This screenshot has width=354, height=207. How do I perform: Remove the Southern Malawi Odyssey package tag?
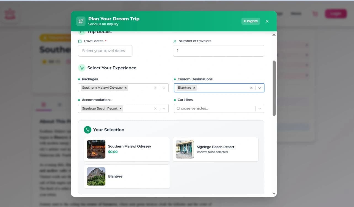point(126,88)
